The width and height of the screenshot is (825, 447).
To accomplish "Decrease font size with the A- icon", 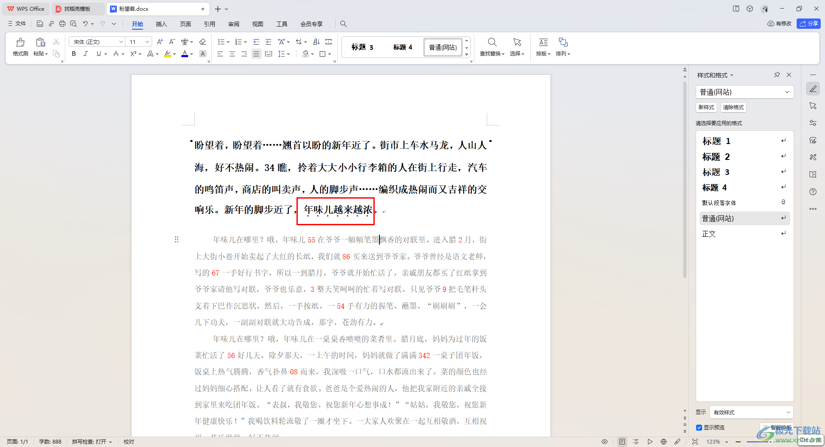I will click(x=172, y=42).
